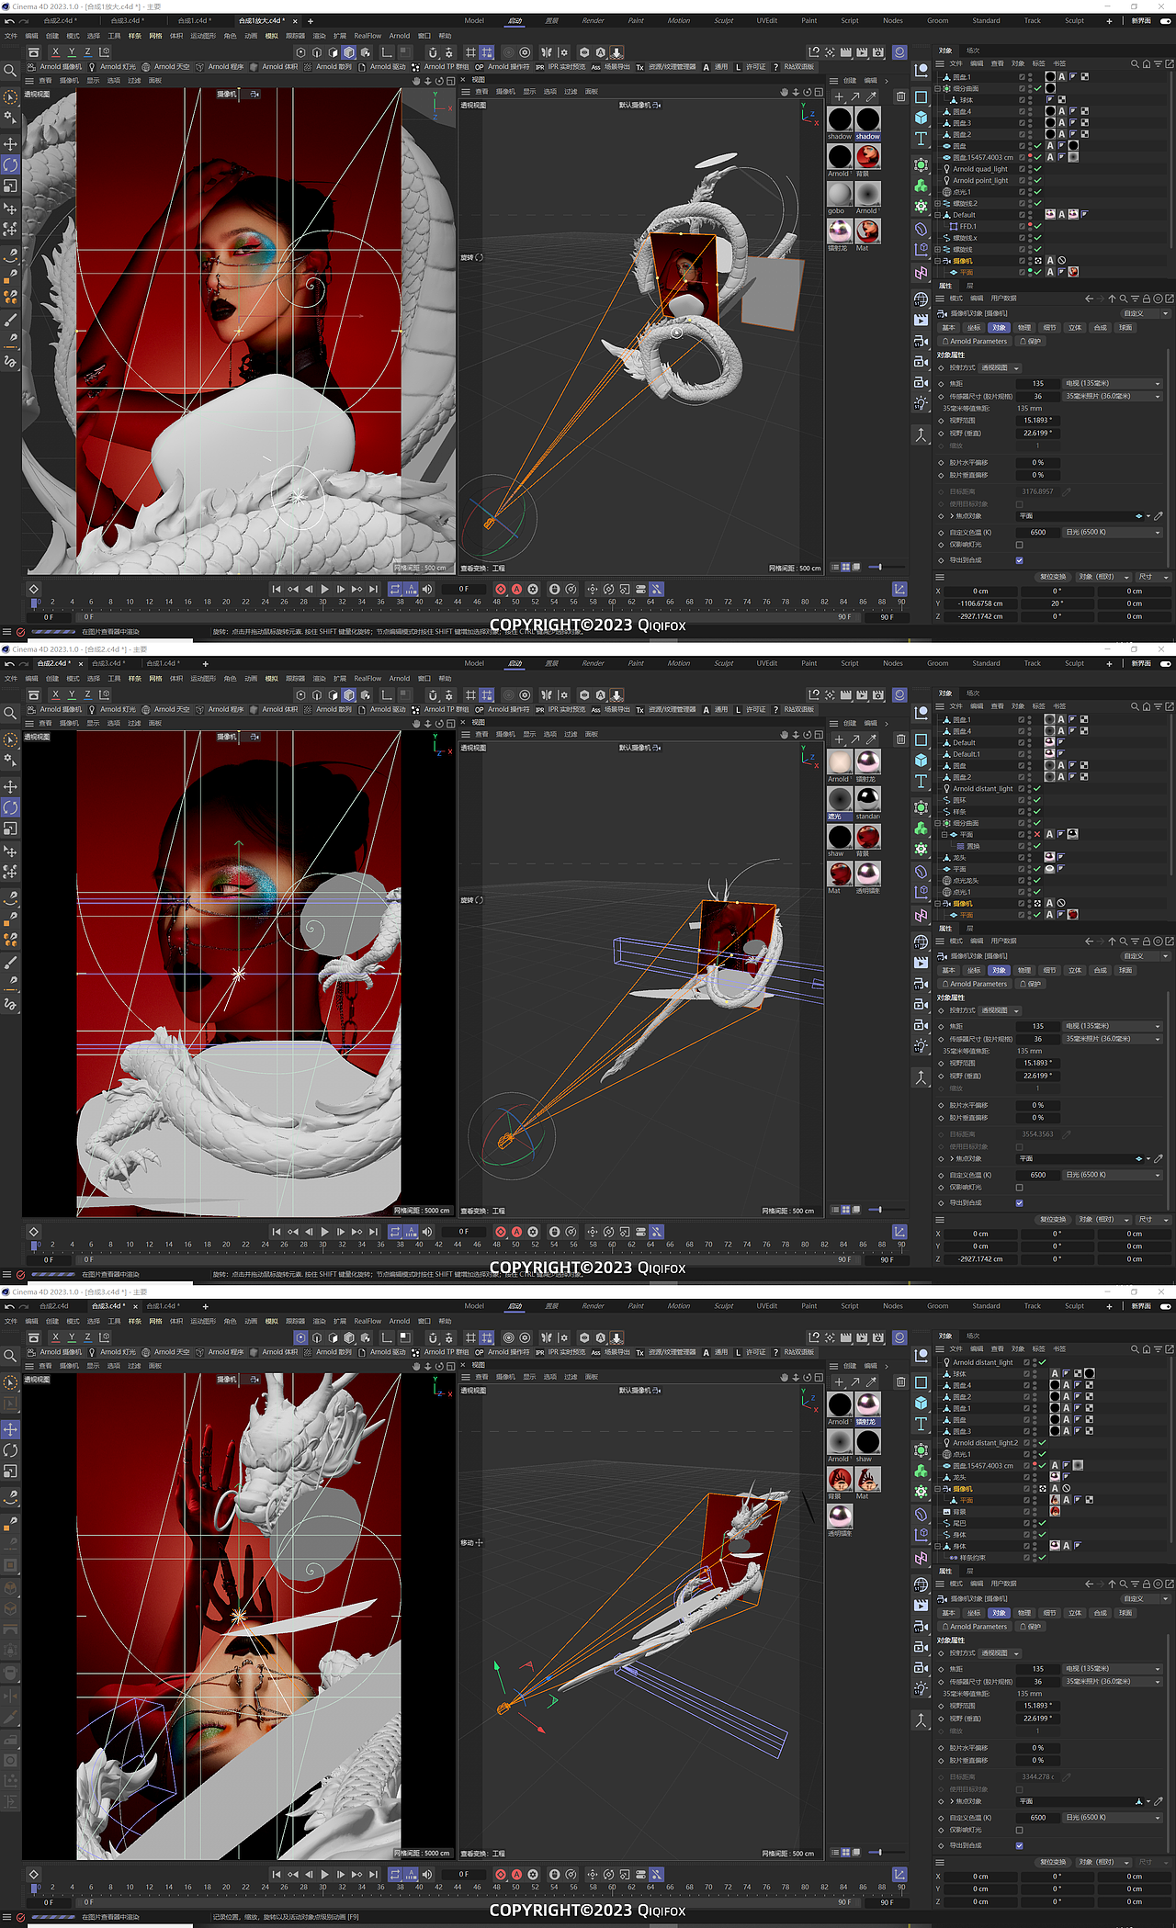Collapse the Default tree node in top window
The height and width of the screenshot is (1928, 1176).
click(x=938, y=215)
